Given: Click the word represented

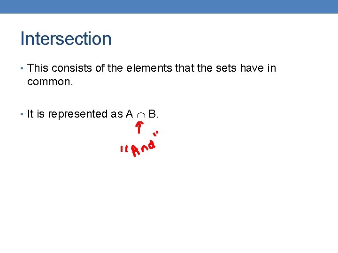Looking at the screenshot, I should [x=78, y=114].
